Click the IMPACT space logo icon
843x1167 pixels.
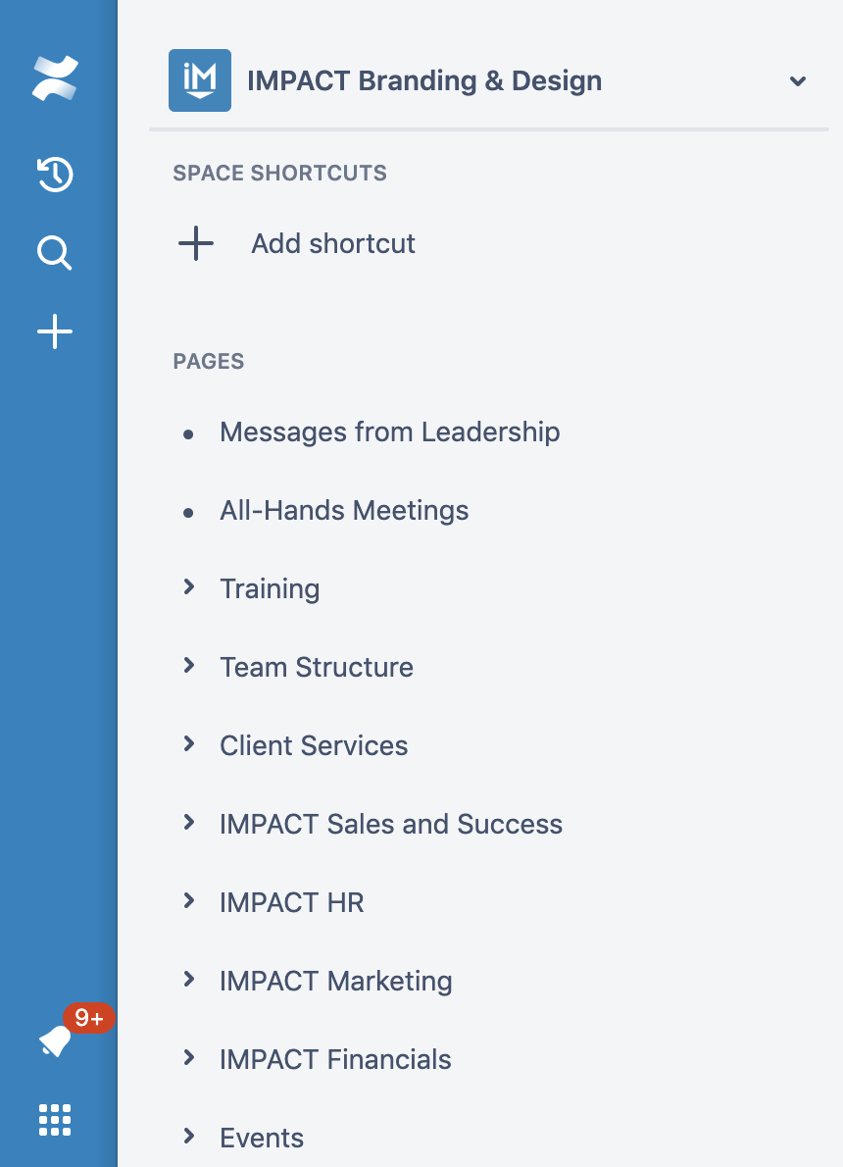click(x=200, y=80)
